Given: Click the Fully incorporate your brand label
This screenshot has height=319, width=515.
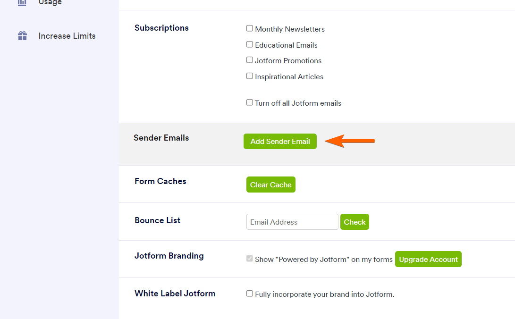Looking at the screenshot, I should click(324, 294).
